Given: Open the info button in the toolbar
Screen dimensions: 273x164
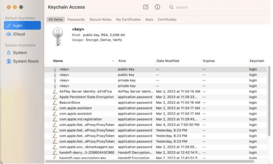Looking at the screenshot, I should pos(157,7).
